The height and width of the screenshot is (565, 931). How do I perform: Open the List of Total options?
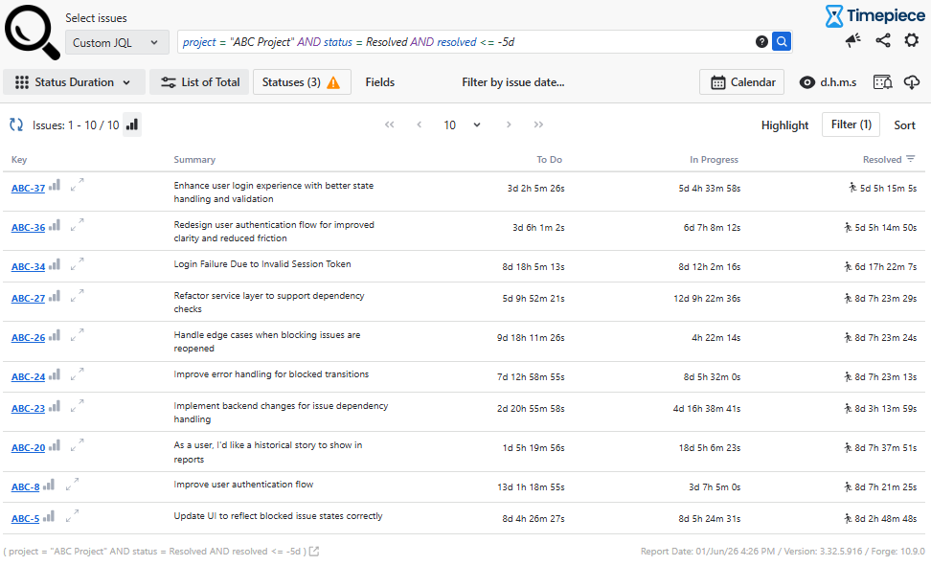click(201, 82)
